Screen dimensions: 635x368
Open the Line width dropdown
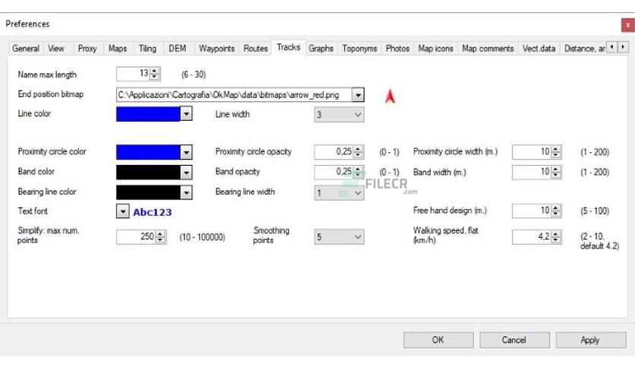click(x=339, y=115)
